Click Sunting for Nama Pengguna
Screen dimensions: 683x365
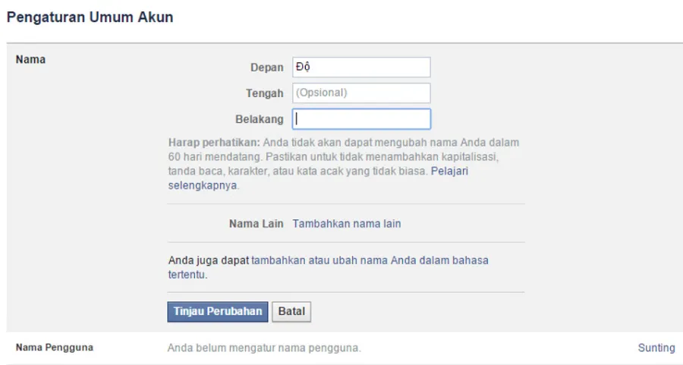[656, 348]
